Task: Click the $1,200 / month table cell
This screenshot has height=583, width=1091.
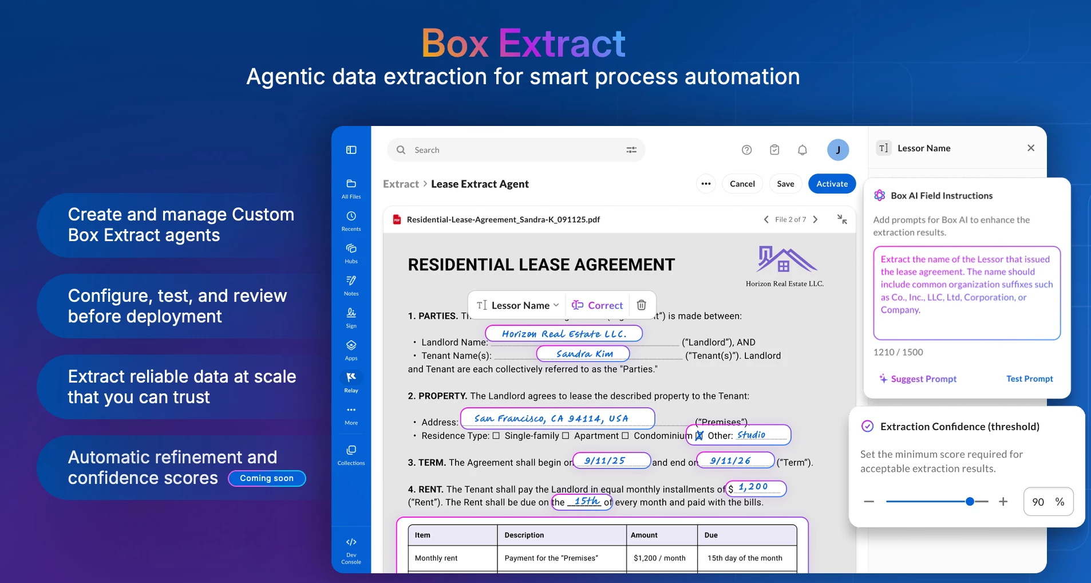Action: pyautogui.click(x=662, y=558)
